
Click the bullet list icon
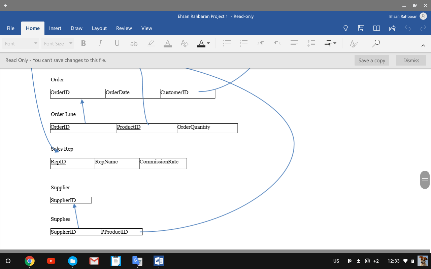point(227,43)
